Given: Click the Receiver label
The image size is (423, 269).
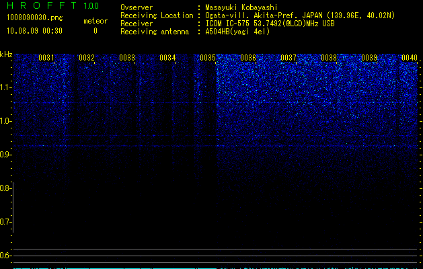Looking at the screenshot, I should click(x=137, y=24).
